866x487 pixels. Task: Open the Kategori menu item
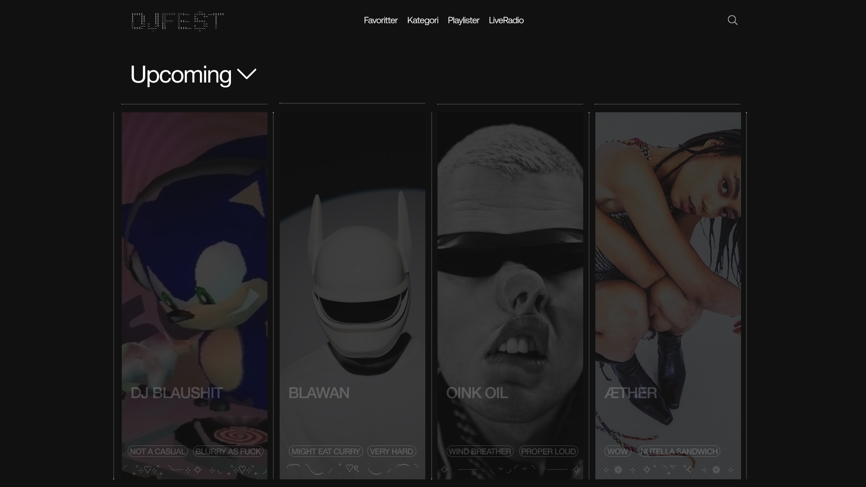tap(423, 20)
